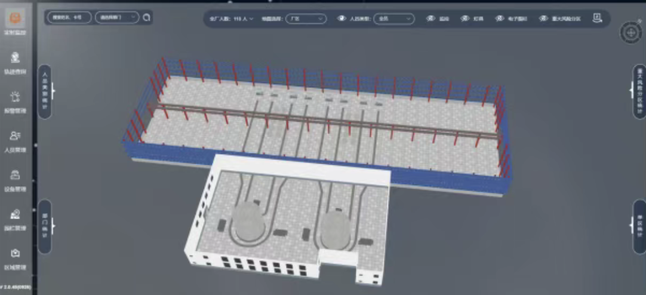Click the search magnifier icon beside department dropdown
The image size is (646, 295).
tap(147, 18)
